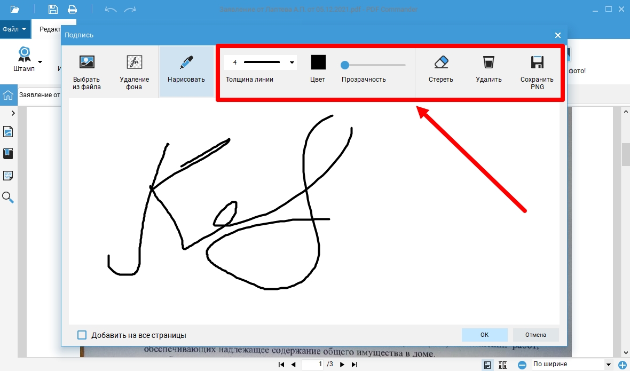Click the Home icon in left sidebar

pyautogui.click(x=8, y=96)
